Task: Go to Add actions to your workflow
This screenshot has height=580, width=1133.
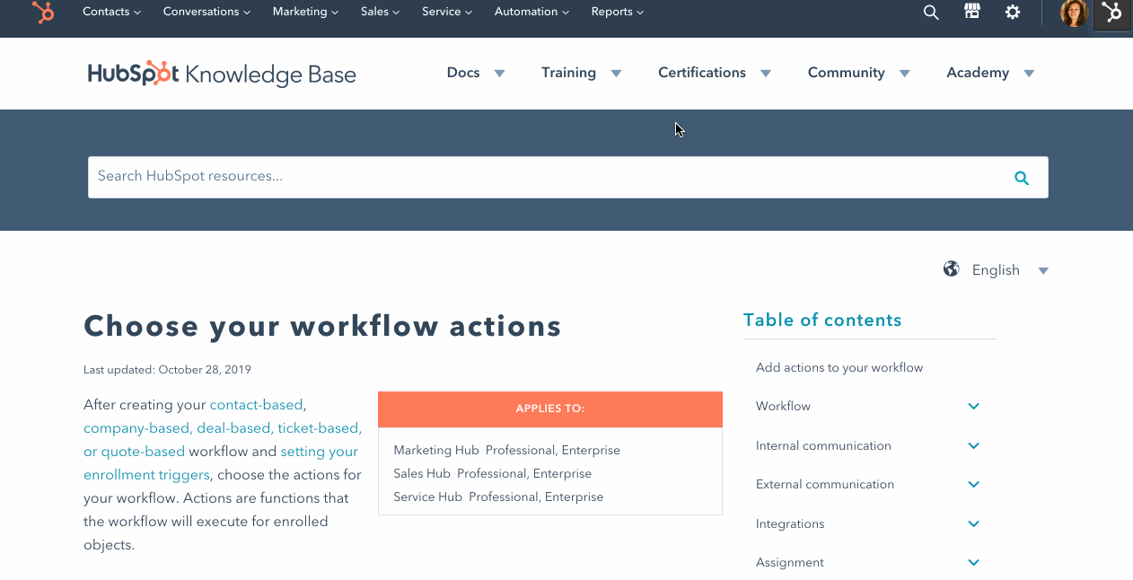Action: point(839,368)
